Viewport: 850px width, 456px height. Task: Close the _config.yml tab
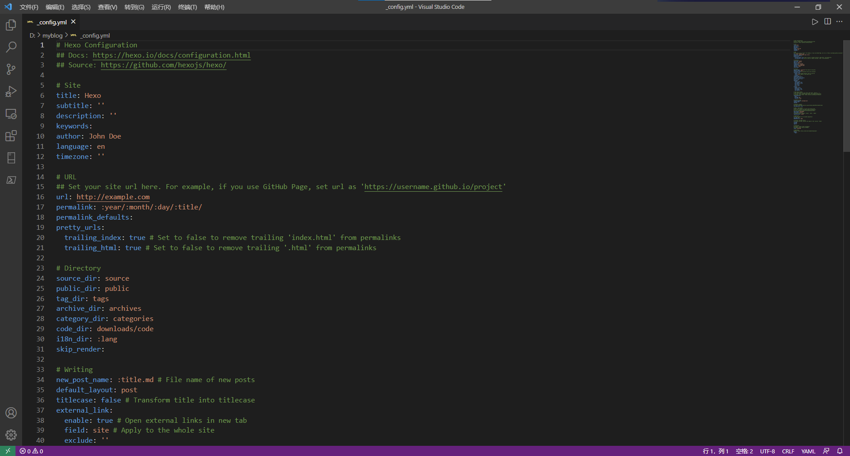[x=73, y=22]
